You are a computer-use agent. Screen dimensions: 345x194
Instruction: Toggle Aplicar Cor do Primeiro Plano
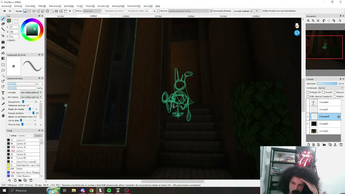click(35, 117)
